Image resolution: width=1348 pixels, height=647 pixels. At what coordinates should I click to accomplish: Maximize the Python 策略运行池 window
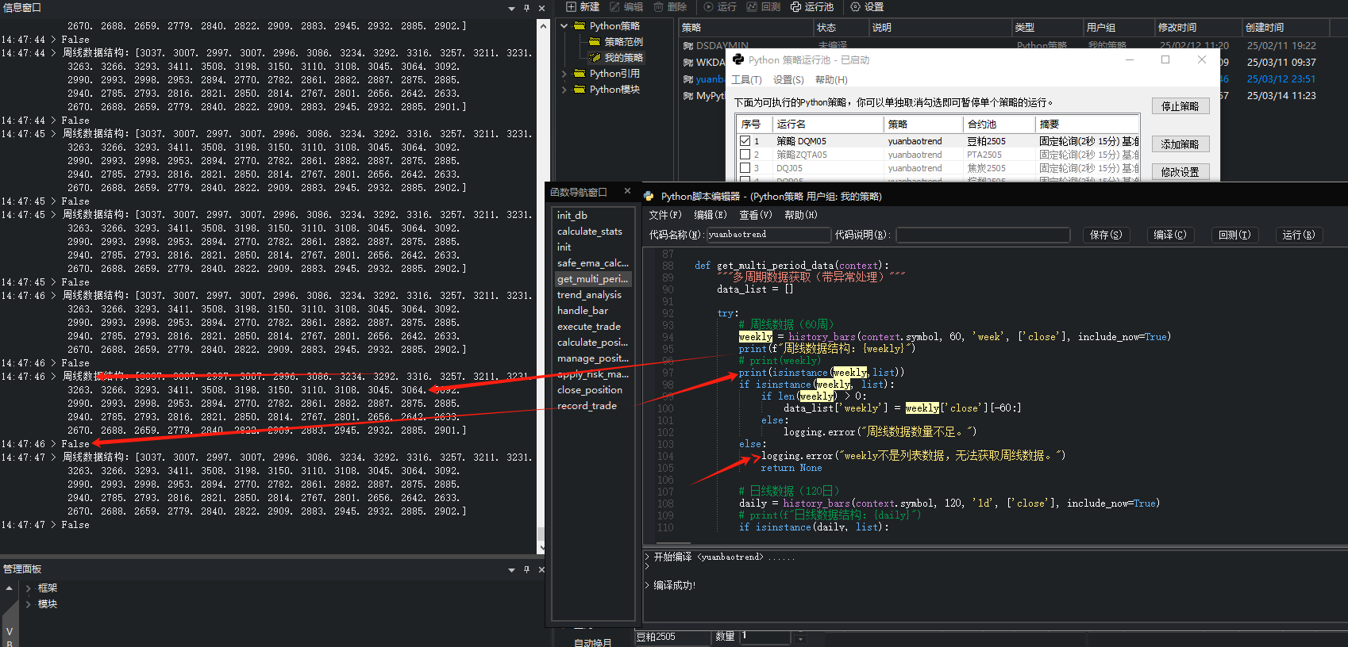click(1165, 59)
